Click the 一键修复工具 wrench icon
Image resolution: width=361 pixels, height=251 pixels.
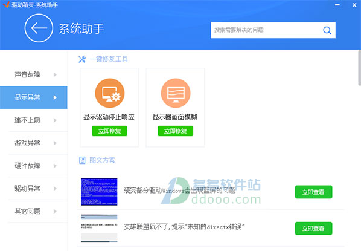pyautogui.click(x=82, y=59)
